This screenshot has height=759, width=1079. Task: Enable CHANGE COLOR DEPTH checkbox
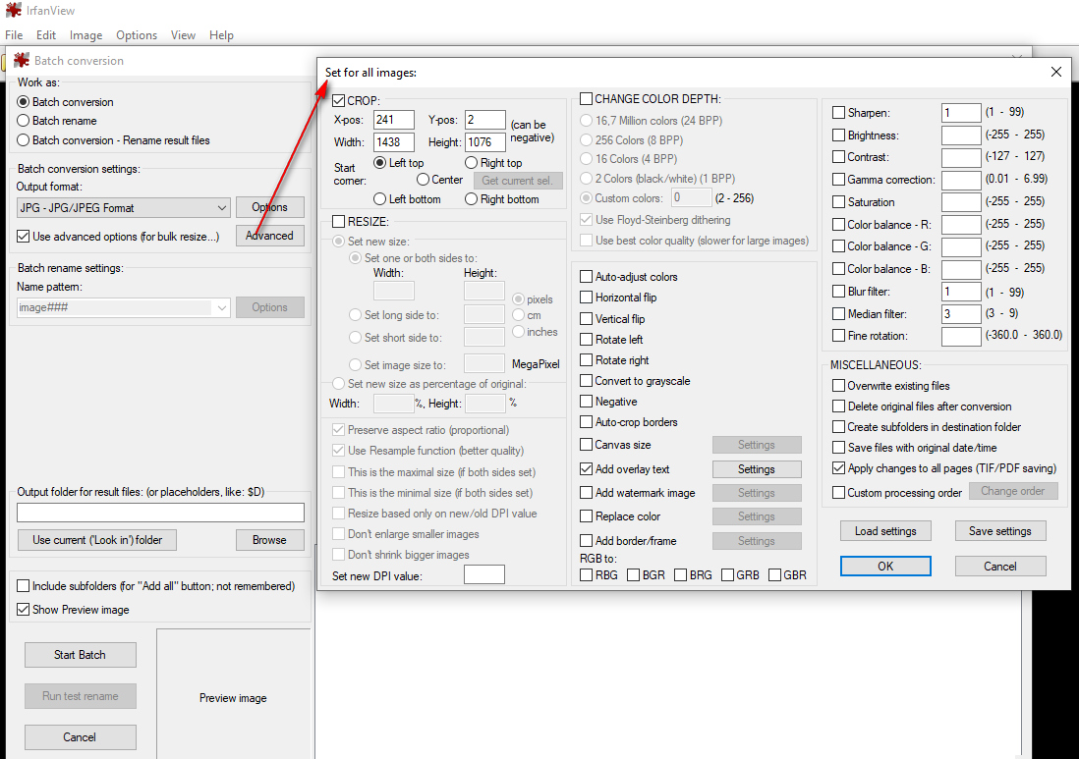tap(587, 99)
